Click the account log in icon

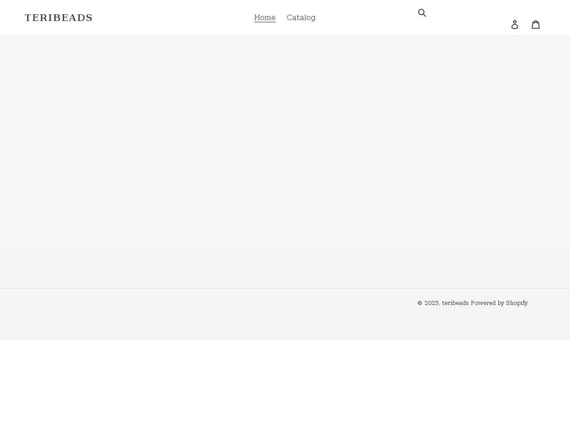[x=515, y=24]
